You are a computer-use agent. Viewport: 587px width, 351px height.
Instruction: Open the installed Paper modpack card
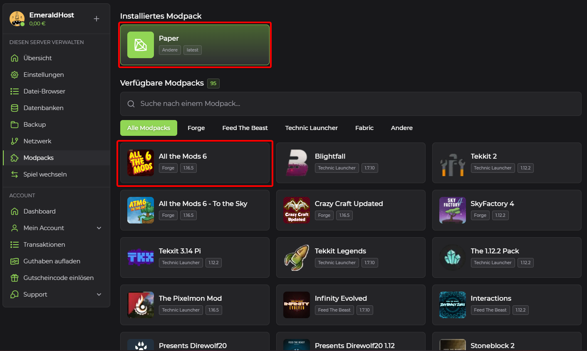(x=195, y=45)
